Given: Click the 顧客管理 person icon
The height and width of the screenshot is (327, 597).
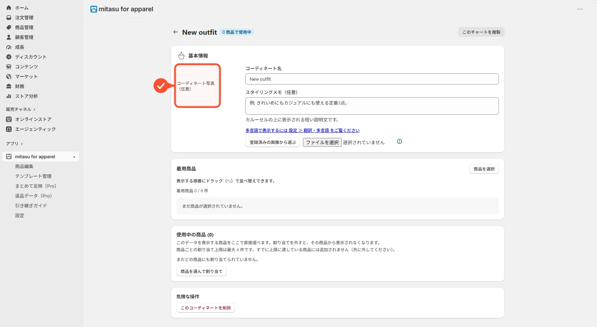Looking at the screenshot, I should [x=9, y=37].
